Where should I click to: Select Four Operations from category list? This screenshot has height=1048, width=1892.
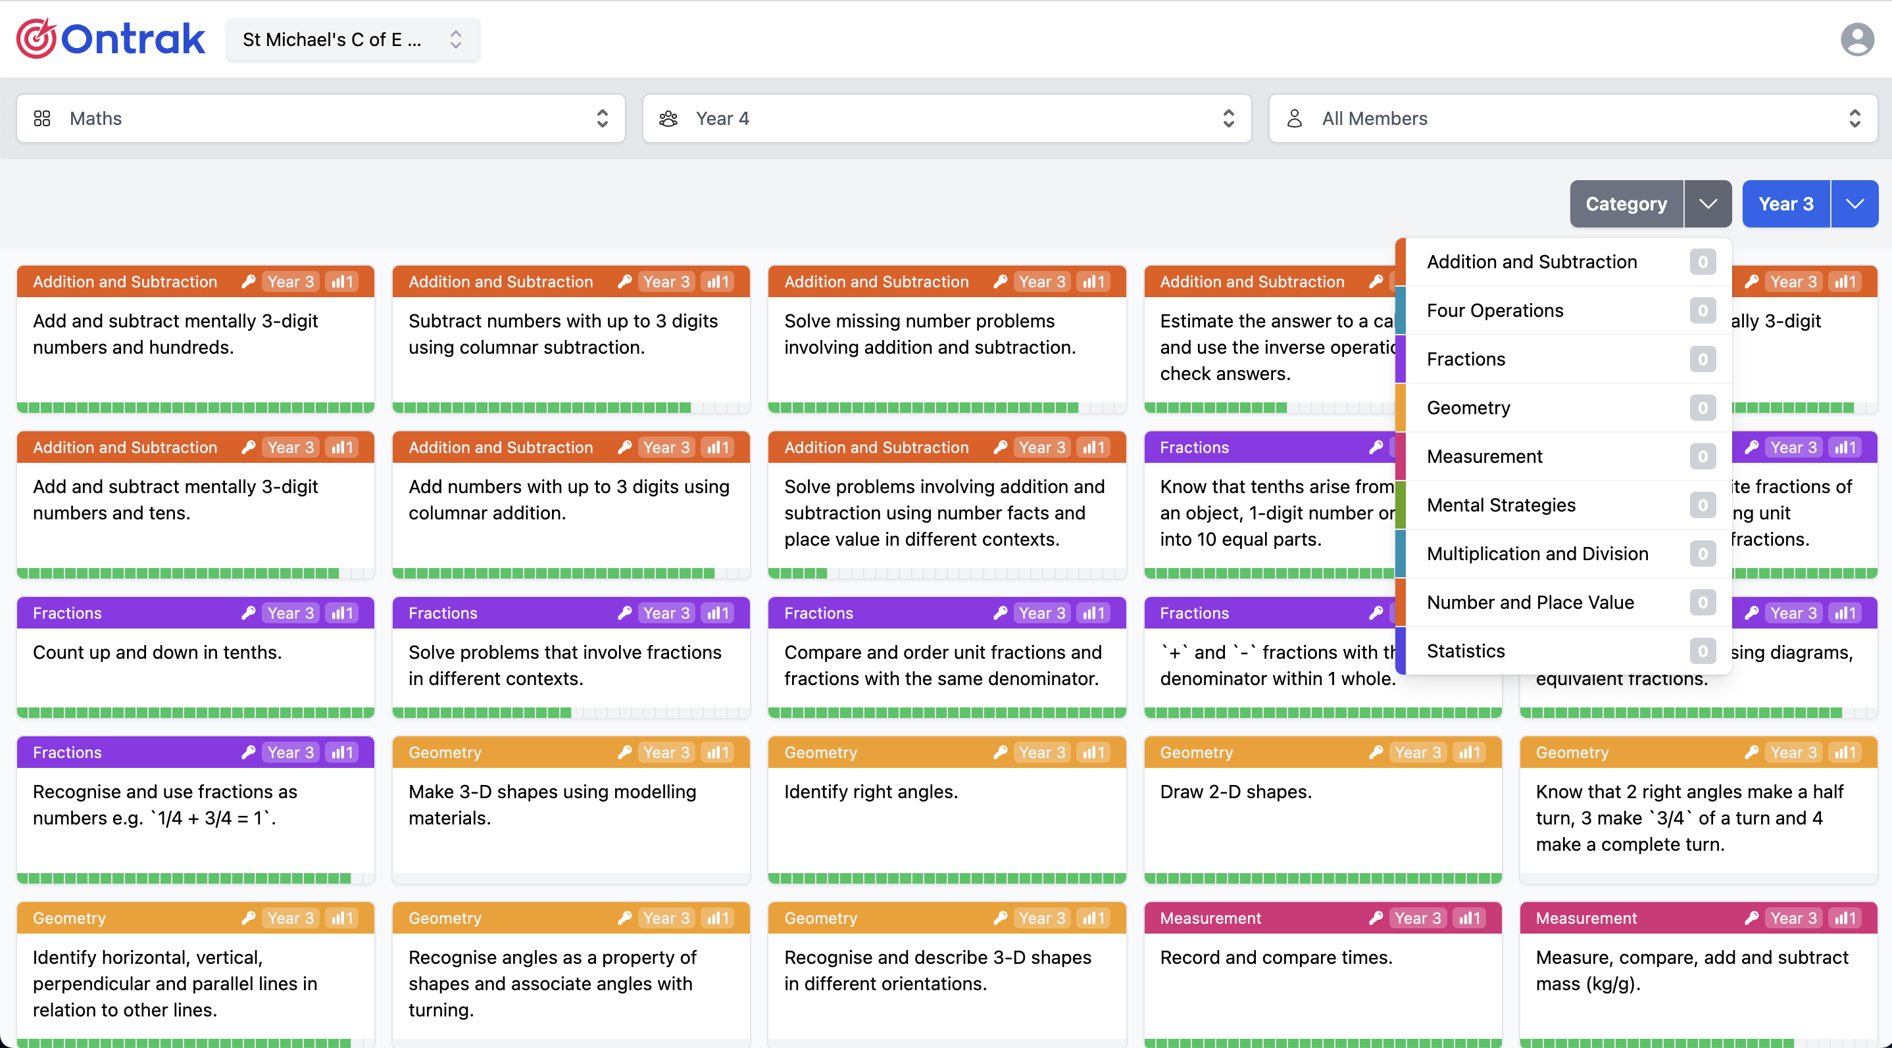pos(1495,310)
